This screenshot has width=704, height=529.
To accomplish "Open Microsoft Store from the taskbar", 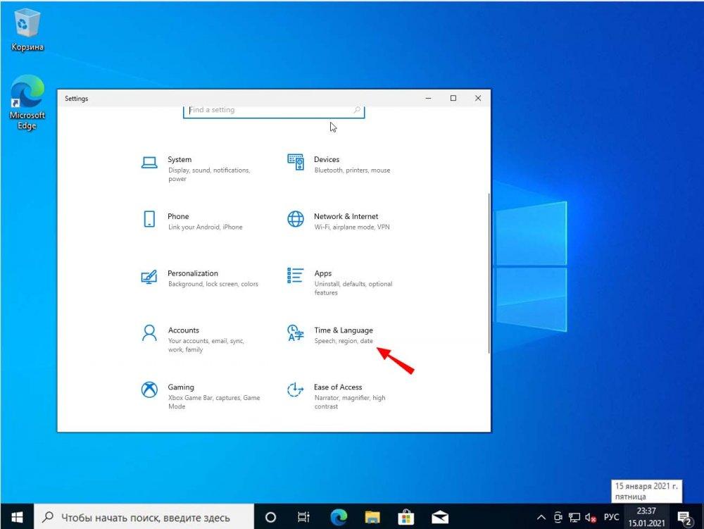I will 406,517.
